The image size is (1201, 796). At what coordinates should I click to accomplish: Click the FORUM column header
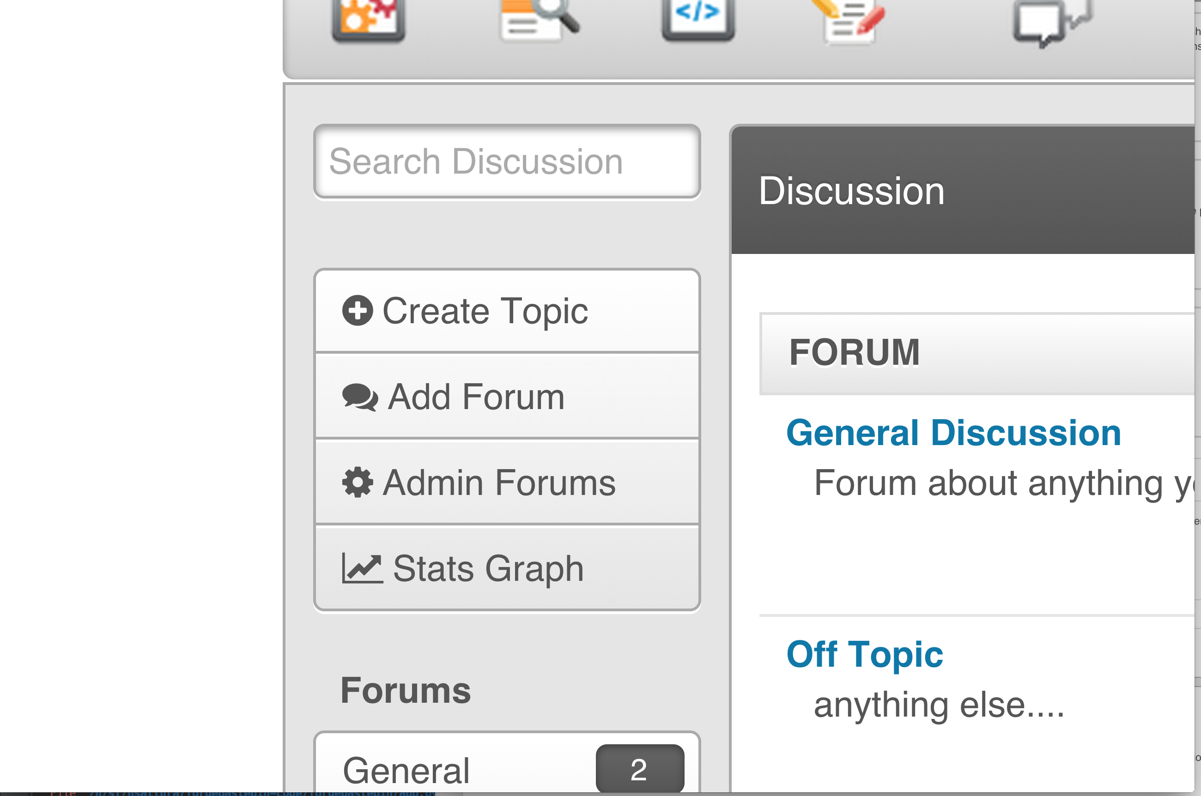click(854, 352)
